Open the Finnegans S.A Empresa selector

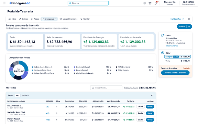pos(170,3)
